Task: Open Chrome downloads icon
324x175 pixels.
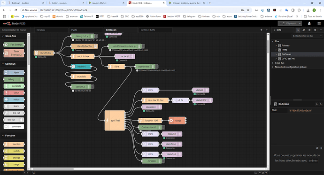Action: pyautogui.click(x=308, y=10)
